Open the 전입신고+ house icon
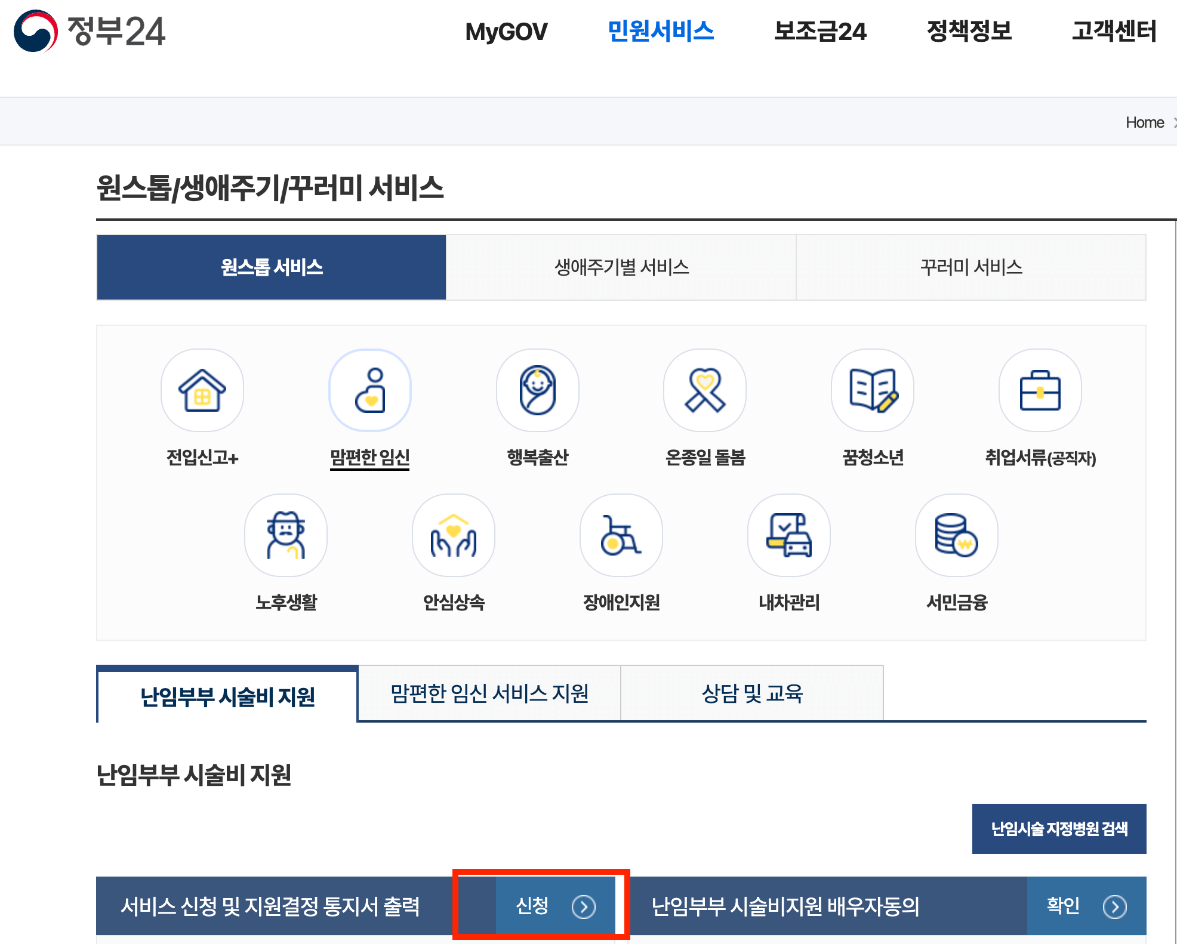Screen dimensions: 1177x944 tap(202, 390)
